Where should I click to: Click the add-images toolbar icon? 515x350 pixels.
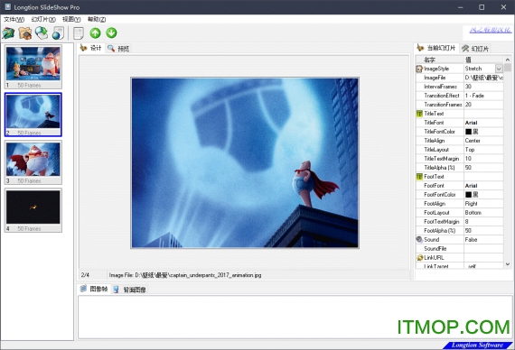tap(8, 33)
